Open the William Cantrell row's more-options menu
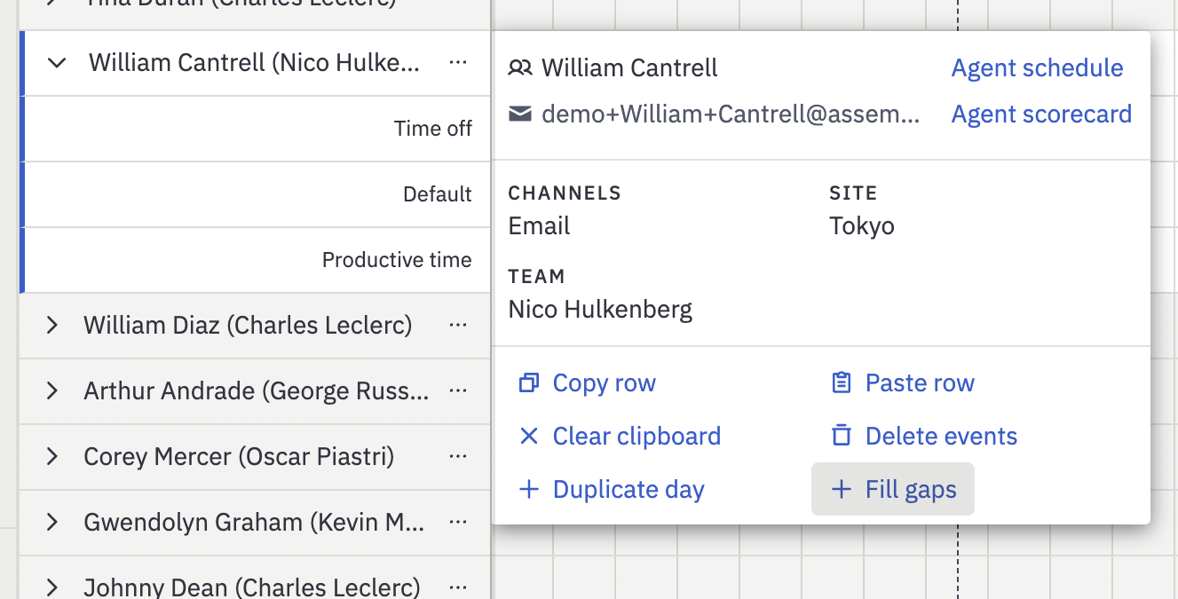Image resolution: width=1178 pixels, height=599 pixels. [x=458, y=62]
